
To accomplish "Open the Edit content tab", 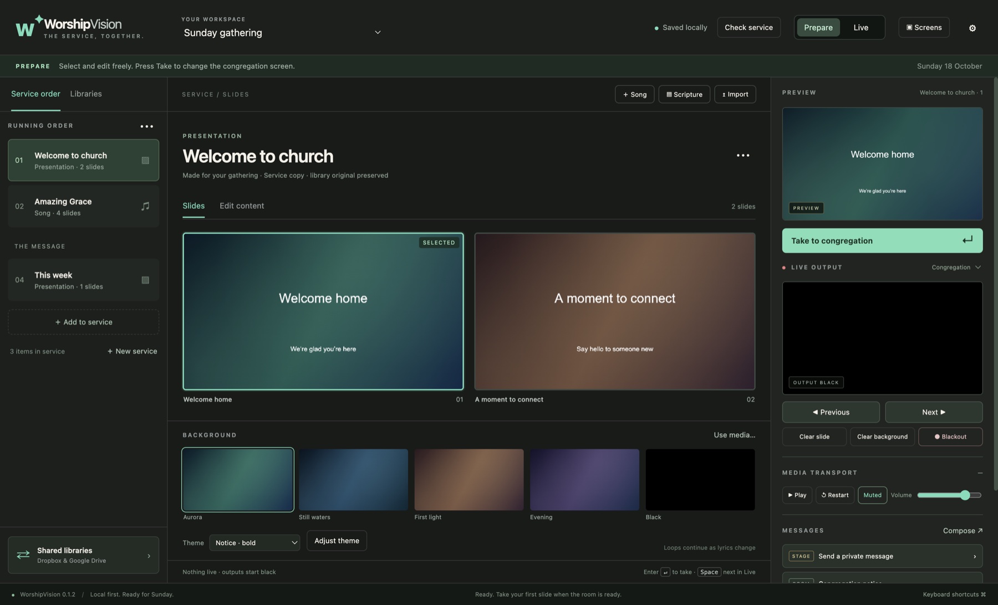I will [242, 206].
